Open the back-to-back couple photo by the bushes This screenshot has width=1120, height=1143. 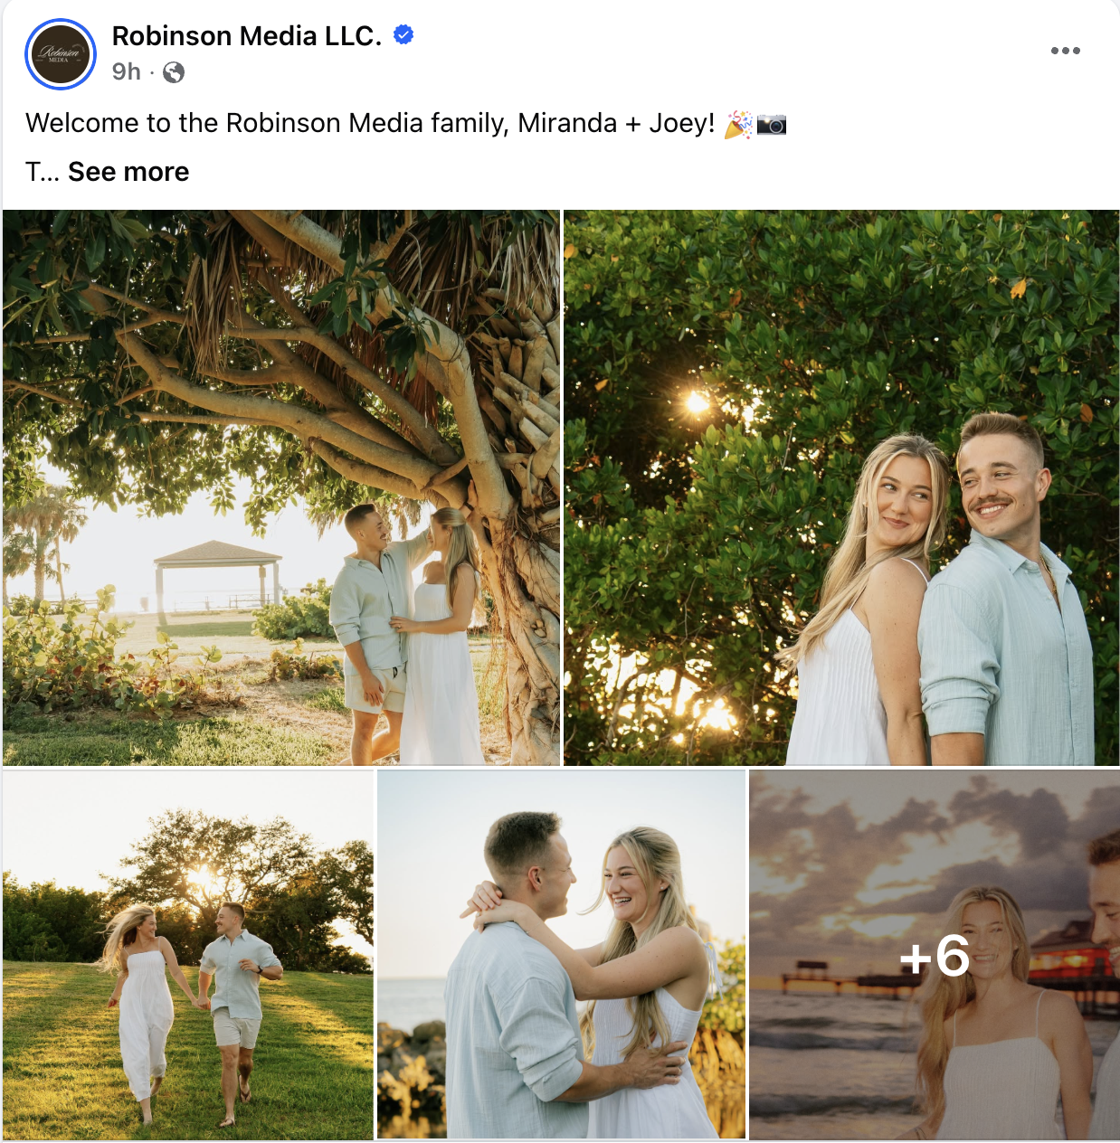tap(841, 488)
